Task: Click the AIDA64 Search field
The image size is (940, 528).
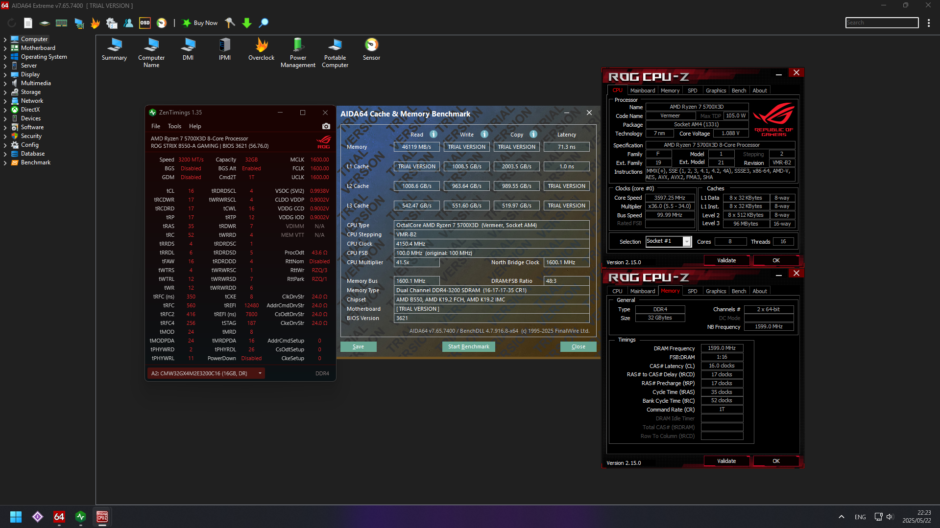Action: 882,23
